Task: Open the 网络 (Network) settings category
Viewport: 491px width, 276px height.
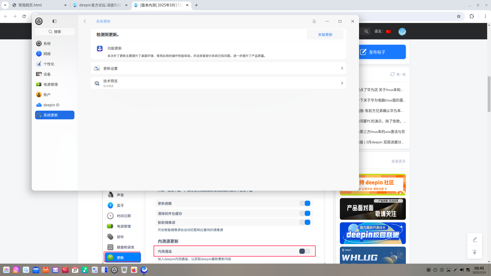Action: pyautogui.click(x=55, y=54)
